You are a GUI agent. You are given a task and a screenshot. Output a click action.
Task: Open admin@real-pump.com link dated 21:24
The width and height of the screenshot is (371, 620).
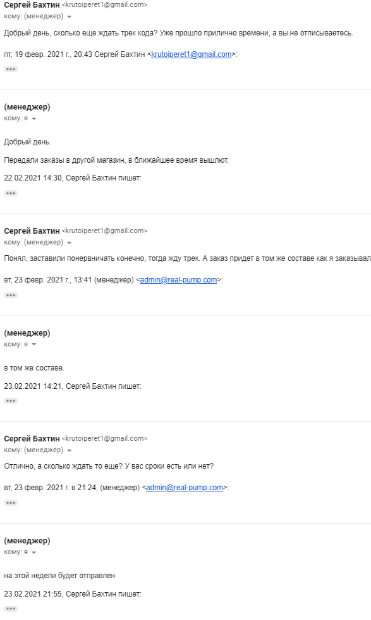(x=185, y=488)
